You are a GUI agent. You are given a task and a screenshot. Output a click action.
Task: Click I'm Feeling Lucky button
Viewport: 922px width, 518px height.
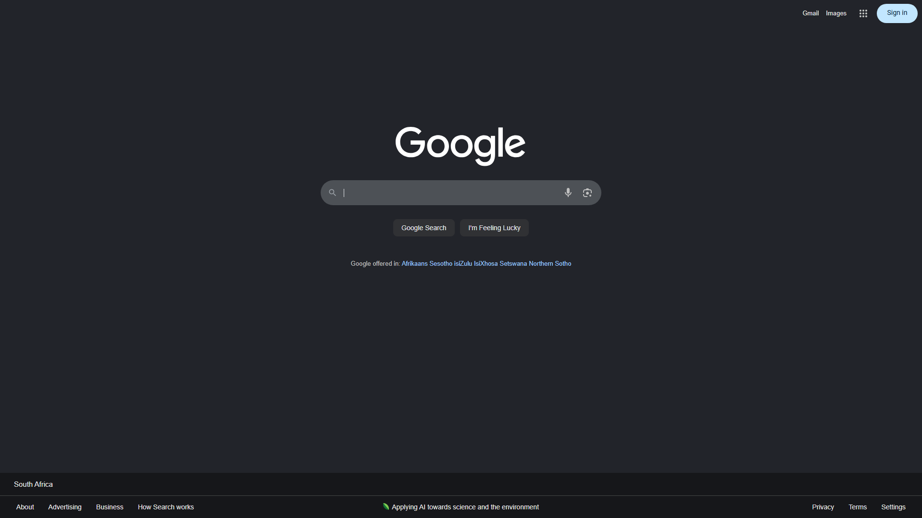494,228
